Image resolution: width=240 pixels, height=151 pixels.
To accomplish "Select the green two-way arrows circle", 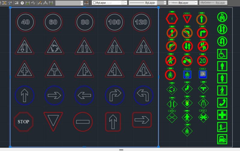I will click(222, 29).
